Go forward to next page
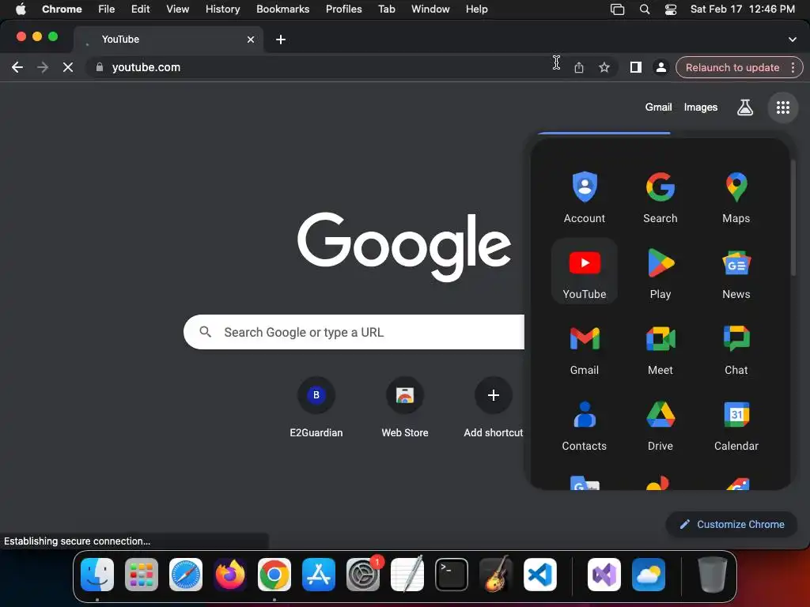 tap(43, 67)
